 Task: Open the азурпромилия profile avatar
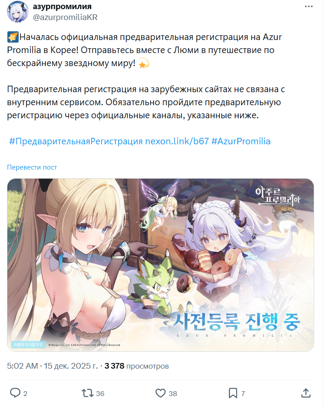coord(18,12)
